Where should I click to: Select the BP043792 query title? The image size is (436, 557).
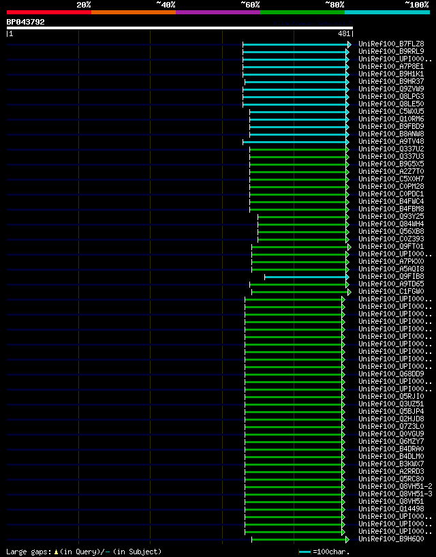[26, 22]
